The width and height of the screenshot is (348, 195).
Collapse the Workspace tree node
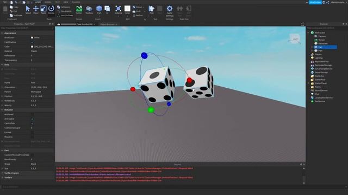(x=308, y=32)
